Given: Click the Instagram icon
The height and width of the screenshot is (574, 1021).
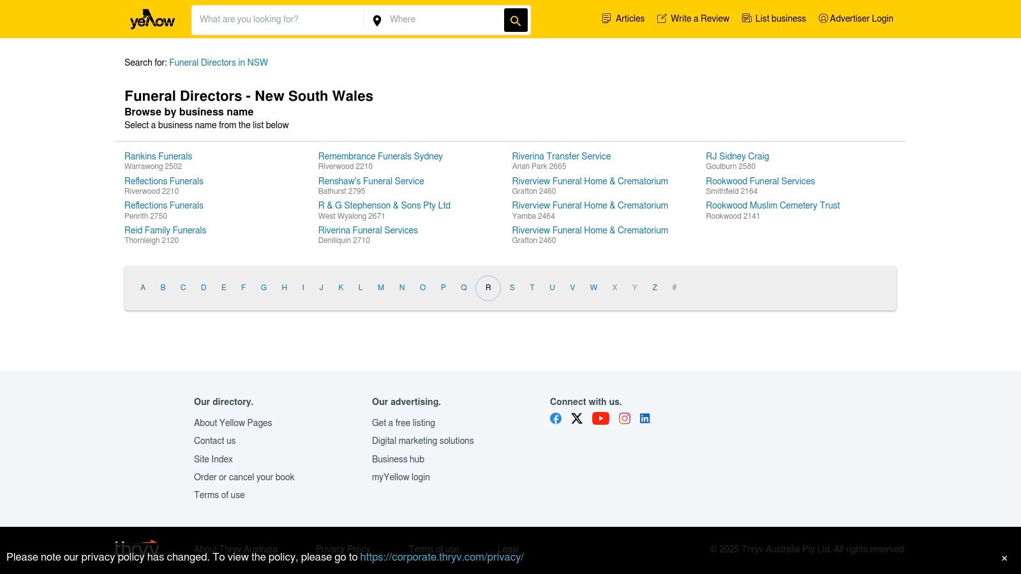Looking at the screenshot, I should pyautogui.click(x=624, y=418).
